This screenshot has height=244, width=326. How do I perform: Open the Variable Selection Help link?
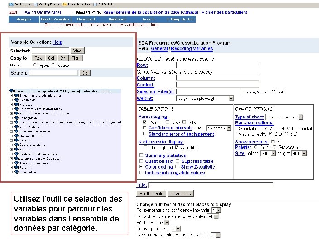pos(58,42)
